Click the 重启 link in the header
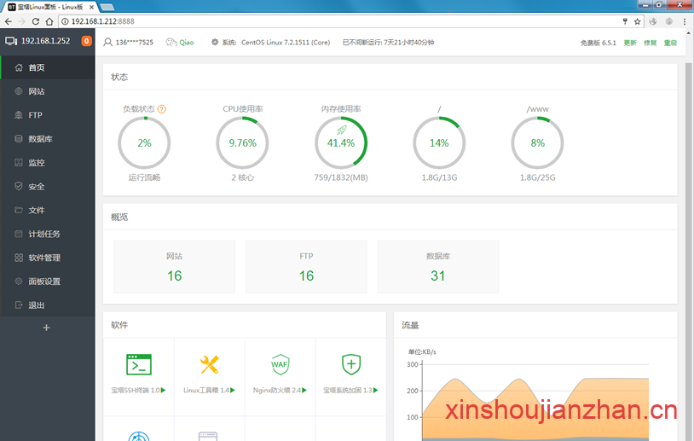This screenshot has height=441, width=694. [x=670, y=42]
